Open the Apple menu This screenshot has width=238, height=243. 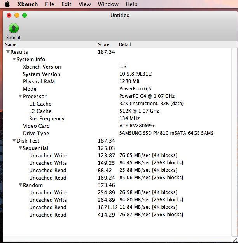pos(7,4)
